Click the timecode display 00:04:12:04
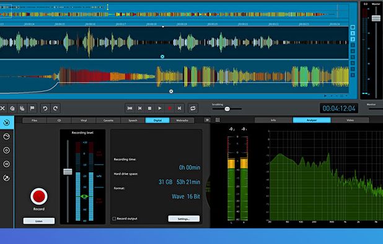 (339, 108)
